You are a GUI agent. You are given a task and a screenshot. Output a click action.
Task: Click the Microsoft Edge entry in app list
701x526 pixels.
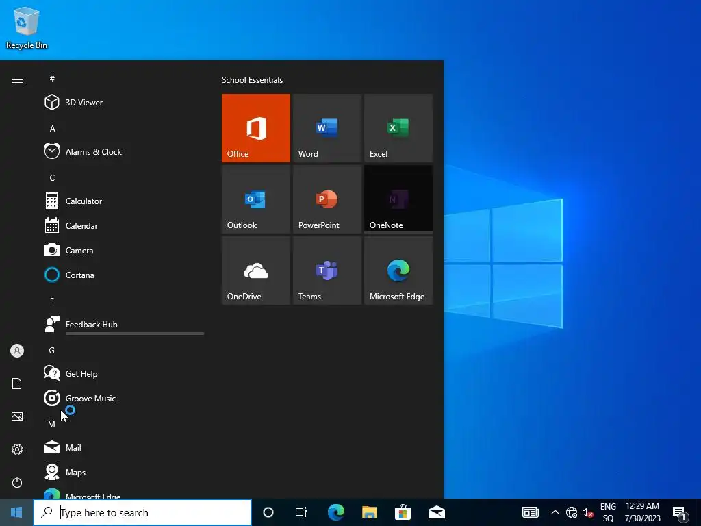[x=123, y=493]
